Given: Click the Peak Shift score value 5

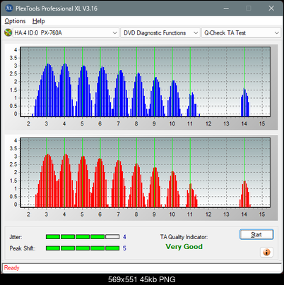Looking at the screenshot, I should [x=124, y=248].
